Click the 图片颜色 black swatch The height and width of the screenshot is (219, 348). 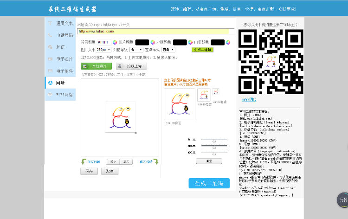[x=142, y=42]
